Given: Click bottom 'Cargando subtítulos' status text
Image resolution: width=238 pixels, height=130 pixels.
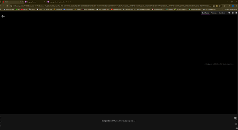Looking at the screenshot, I should coord(118,121).
